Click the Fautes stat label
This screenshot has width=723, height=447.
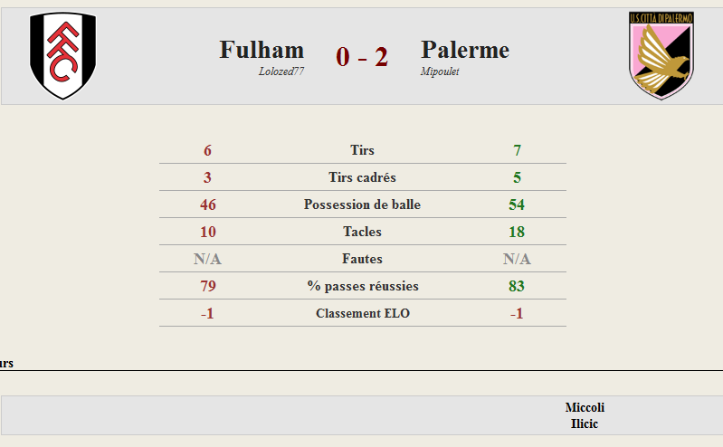pos(363,259)
